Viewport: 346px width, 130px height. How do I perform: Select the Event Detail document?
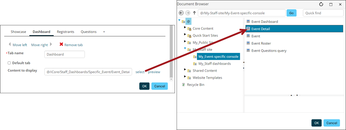click(294, 29)
